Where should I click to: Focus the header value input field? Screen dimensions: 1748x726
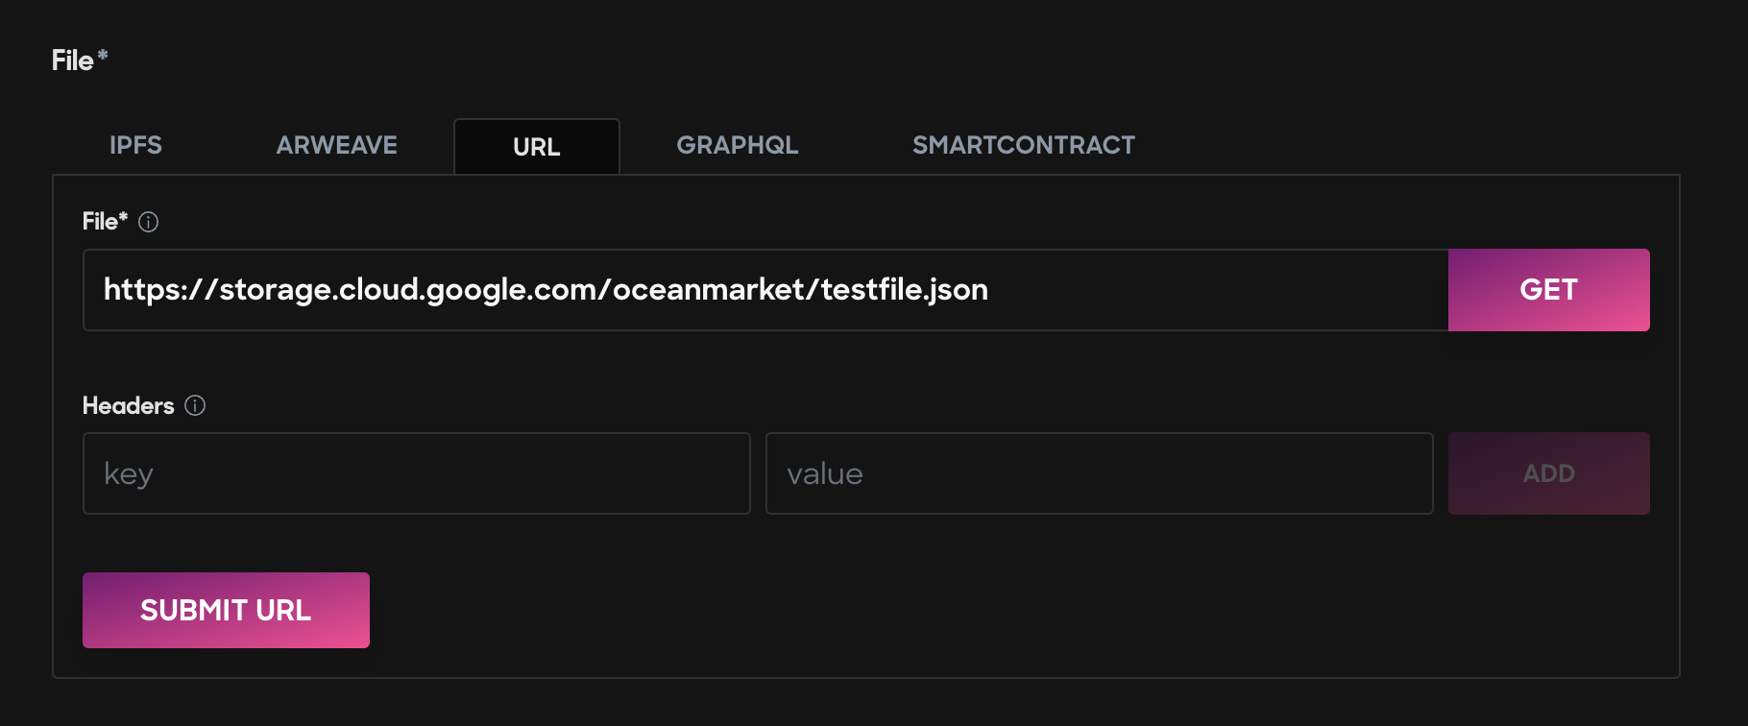coord(1099,473)
